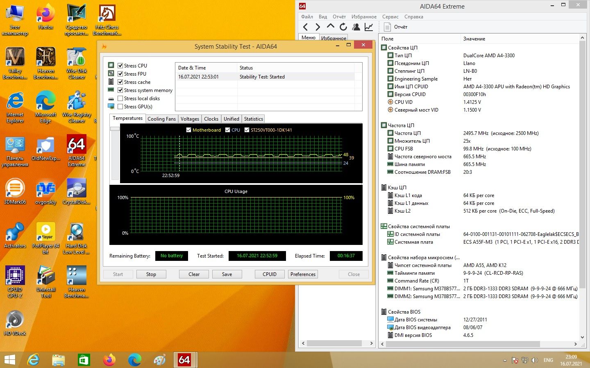Open Preferences in stability test
Viewport: 590px width, 368px height.
303,274
